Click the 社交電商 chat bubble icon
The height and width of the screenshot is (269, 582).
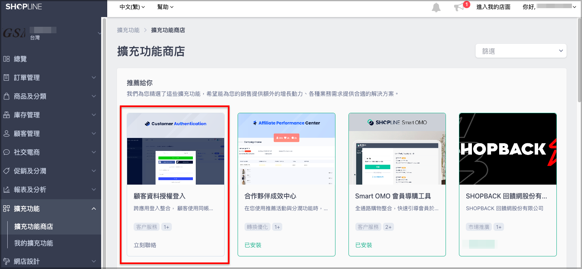pos(6,152)
